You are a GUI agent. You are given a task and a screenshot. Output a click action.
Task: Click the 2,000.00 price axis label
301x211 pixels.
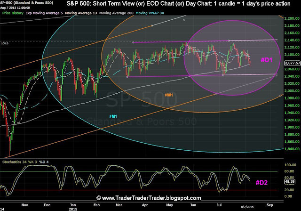tap(292, 91)
